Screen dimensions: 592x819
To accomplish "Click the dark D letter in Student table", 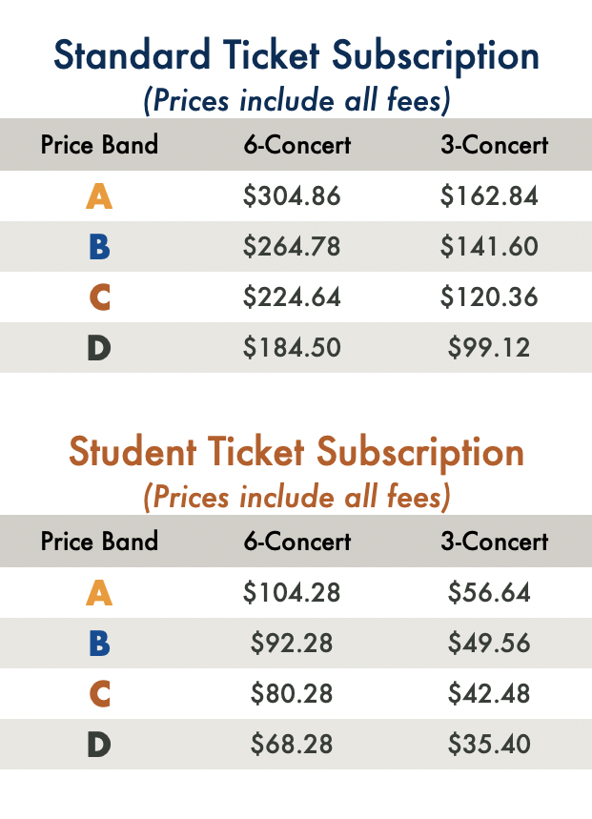I will (x=99, y=745).
